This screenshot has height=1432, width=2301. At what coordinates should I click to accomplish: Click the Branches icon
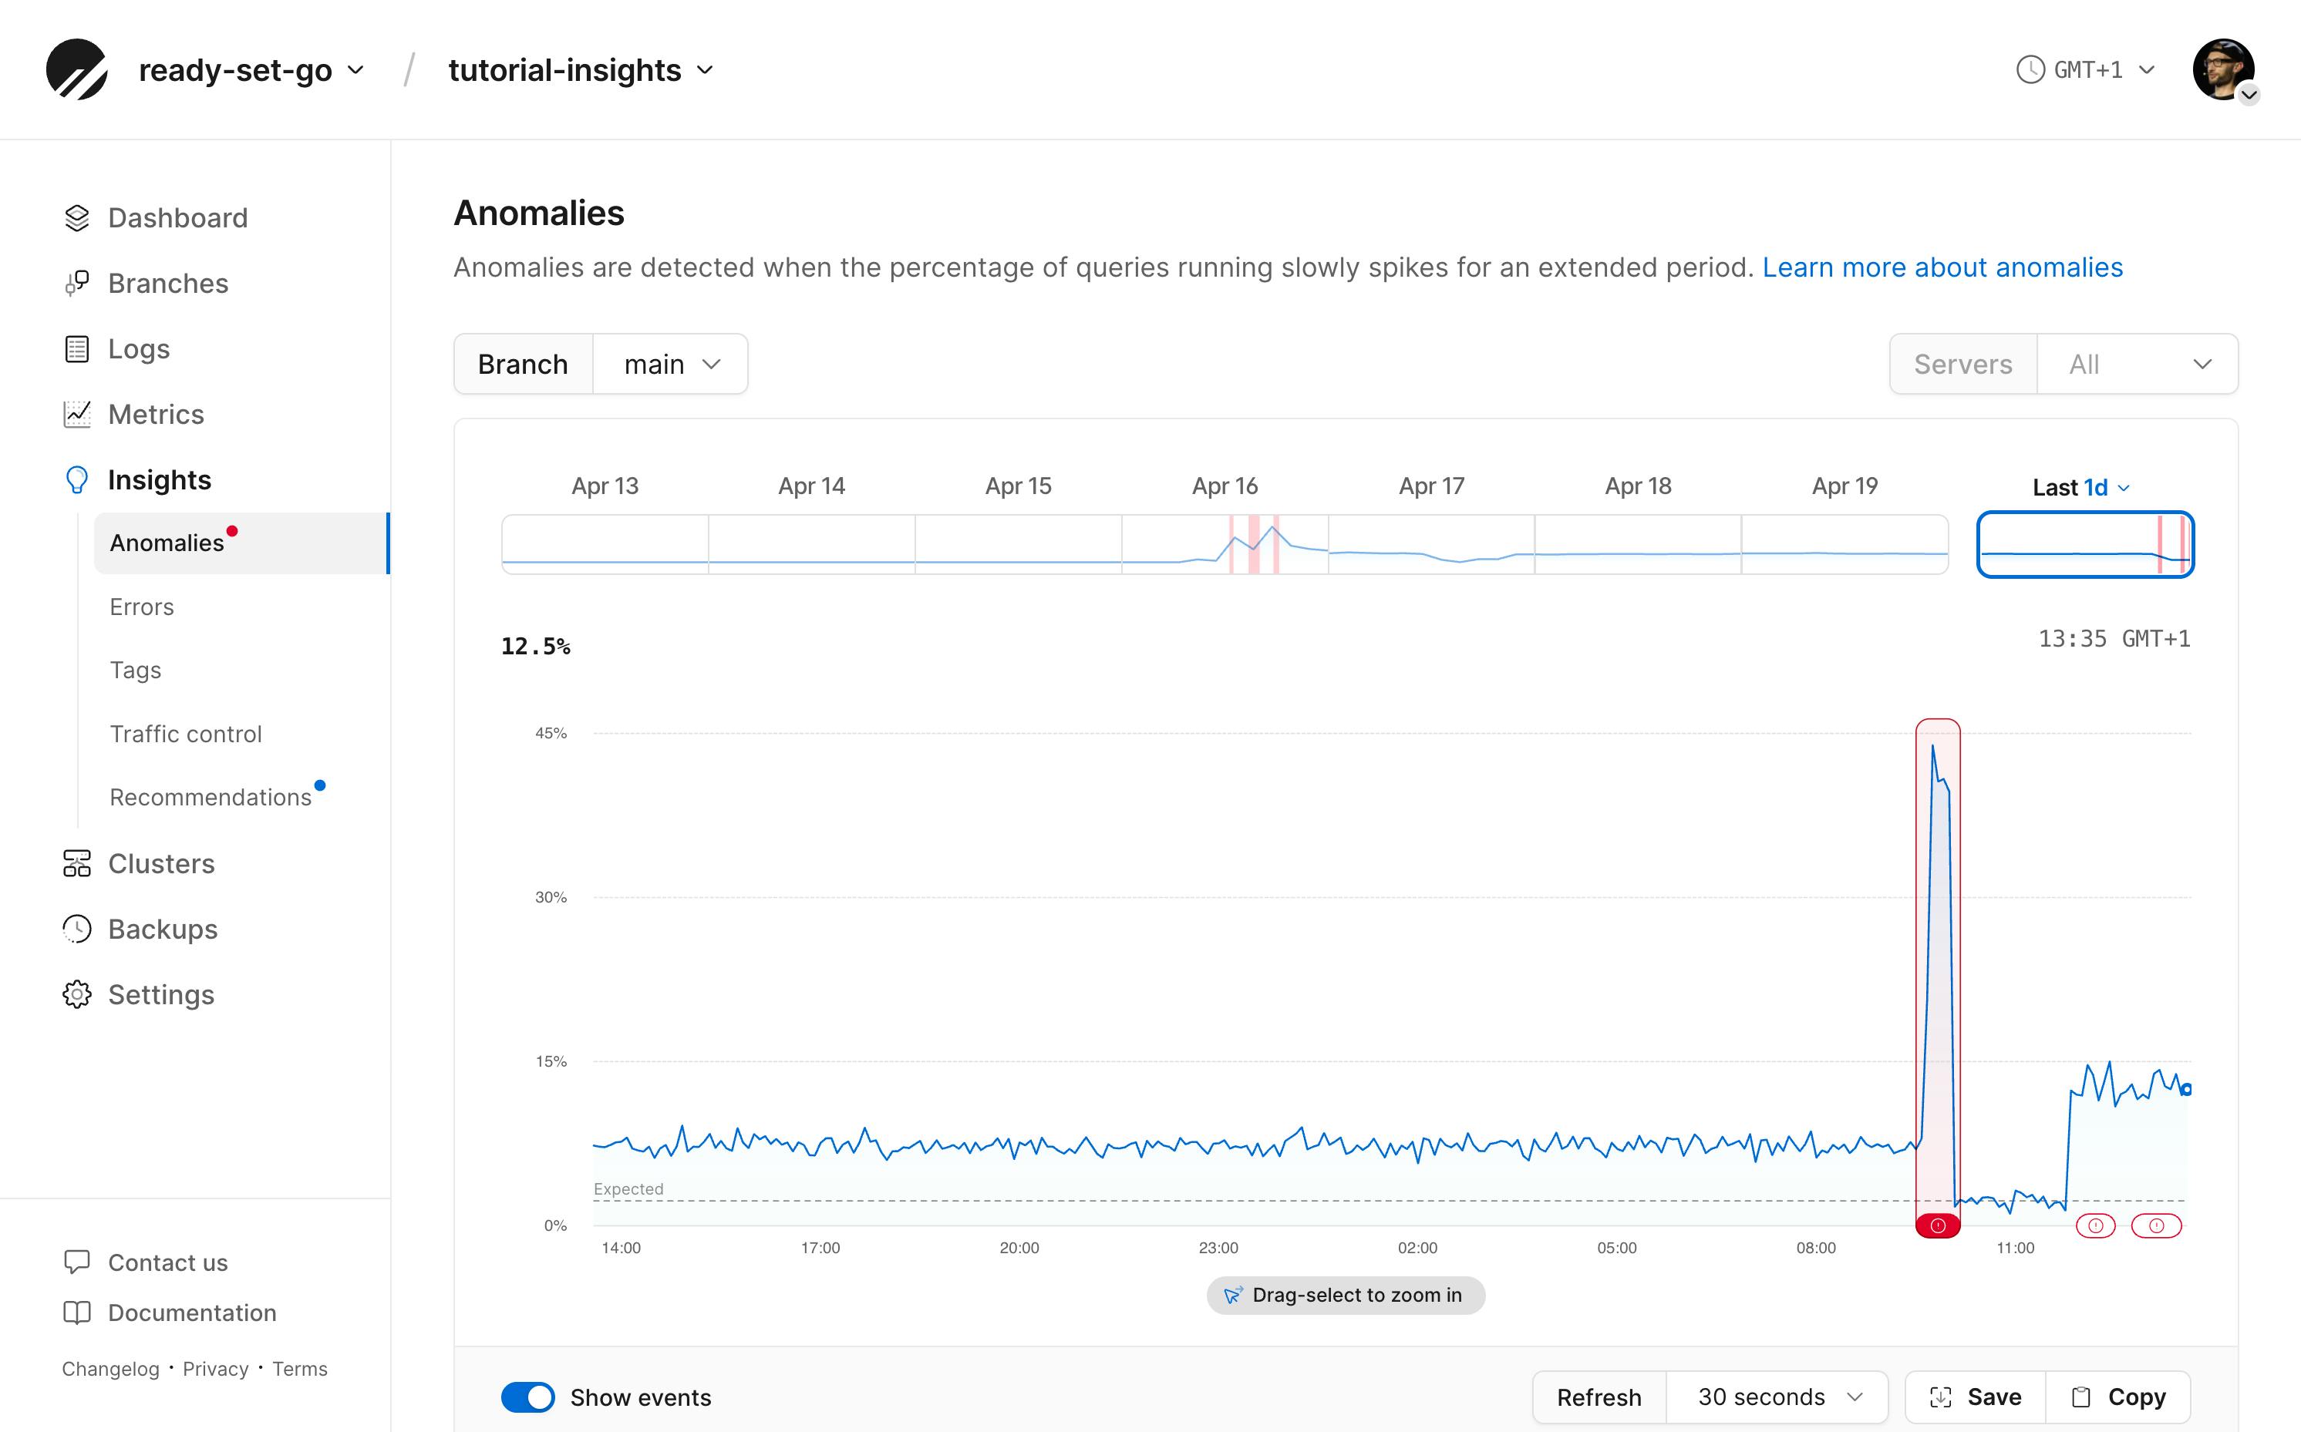tap(77, 283)
